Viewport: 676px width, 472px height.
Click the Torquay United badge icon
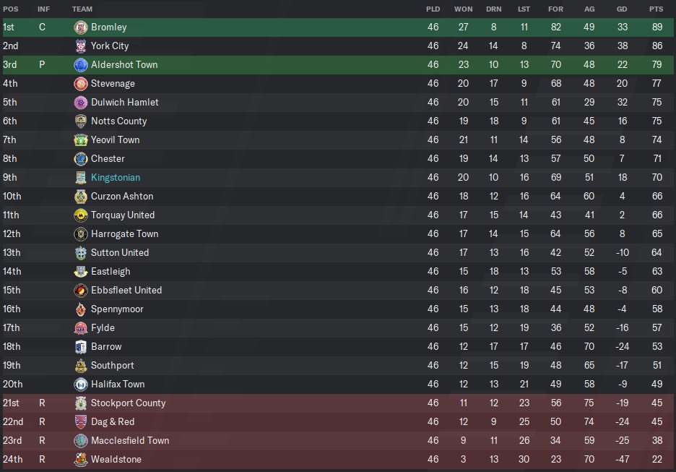[80, 215]
